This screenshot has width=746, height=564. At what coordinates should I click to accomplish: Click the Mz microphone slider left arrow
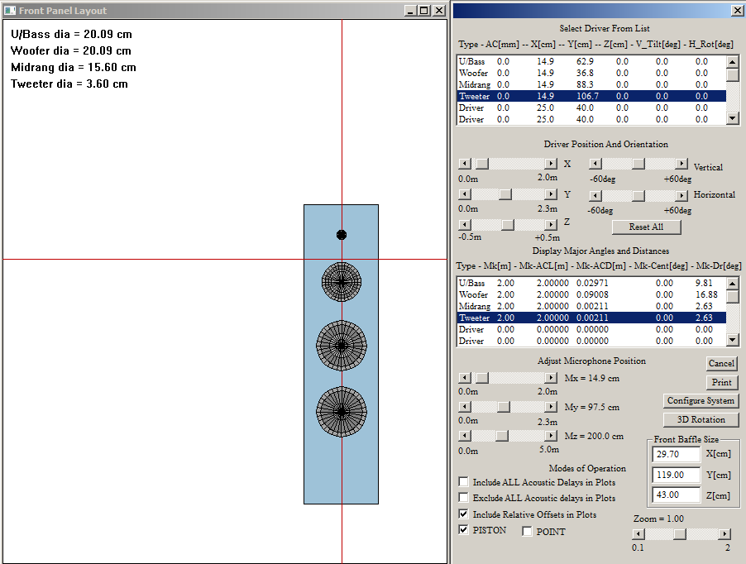click(464, 436)
